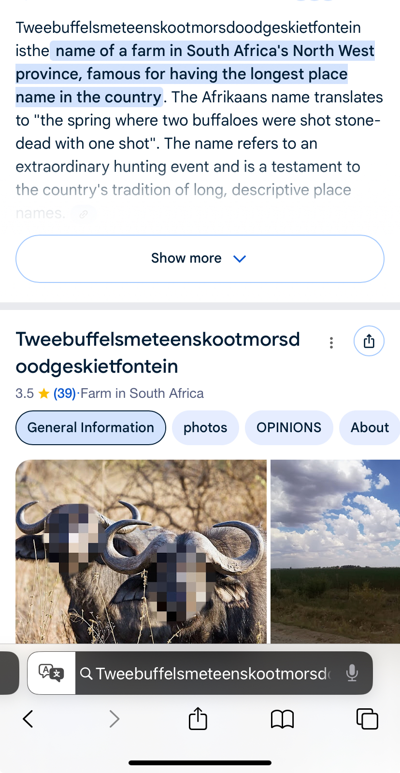Viewport: 400px width, 773px height.
Task: Open the cloudy sky field photo
Action: (335, 551)
